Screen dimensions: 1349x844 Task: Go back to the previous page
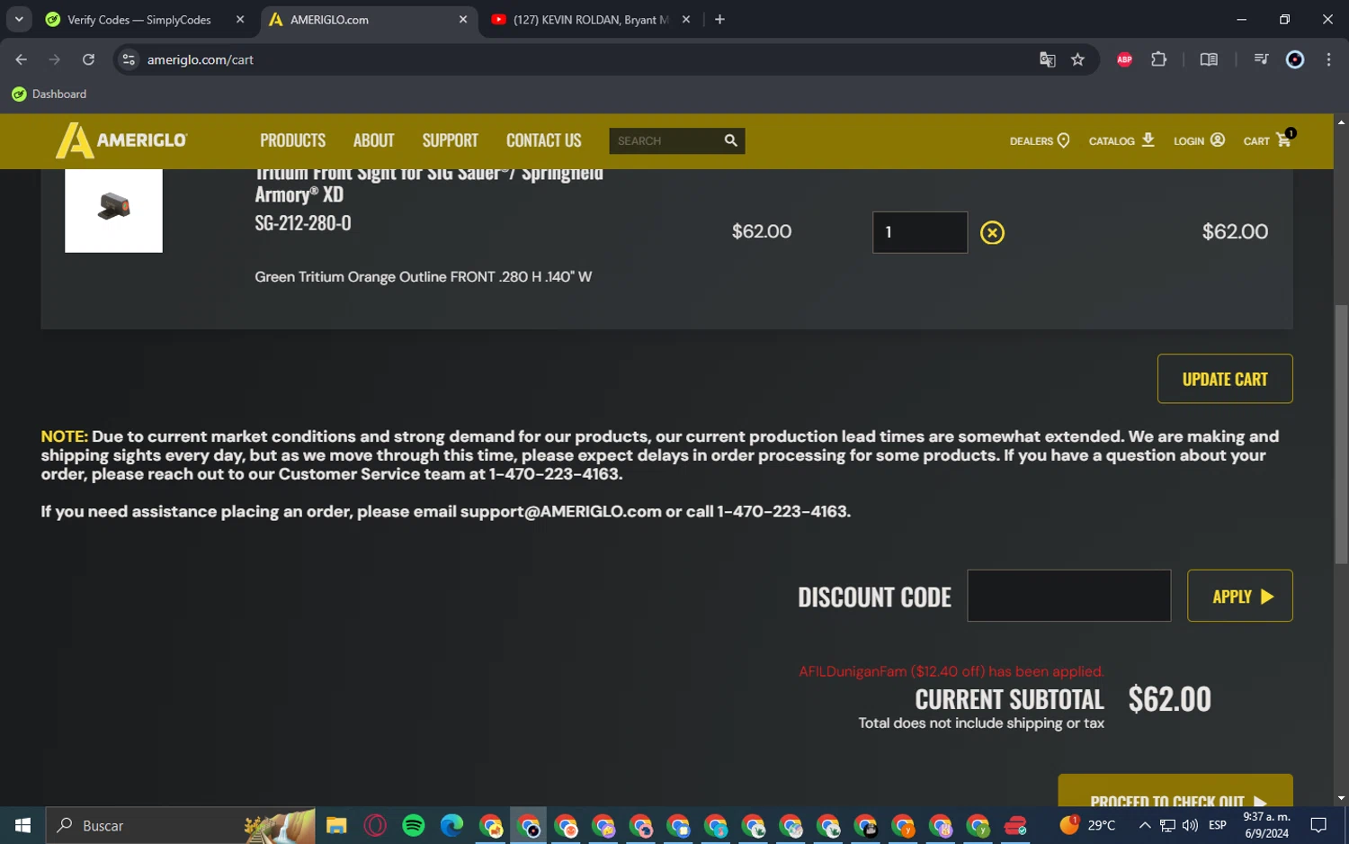[x=22, y=59]
